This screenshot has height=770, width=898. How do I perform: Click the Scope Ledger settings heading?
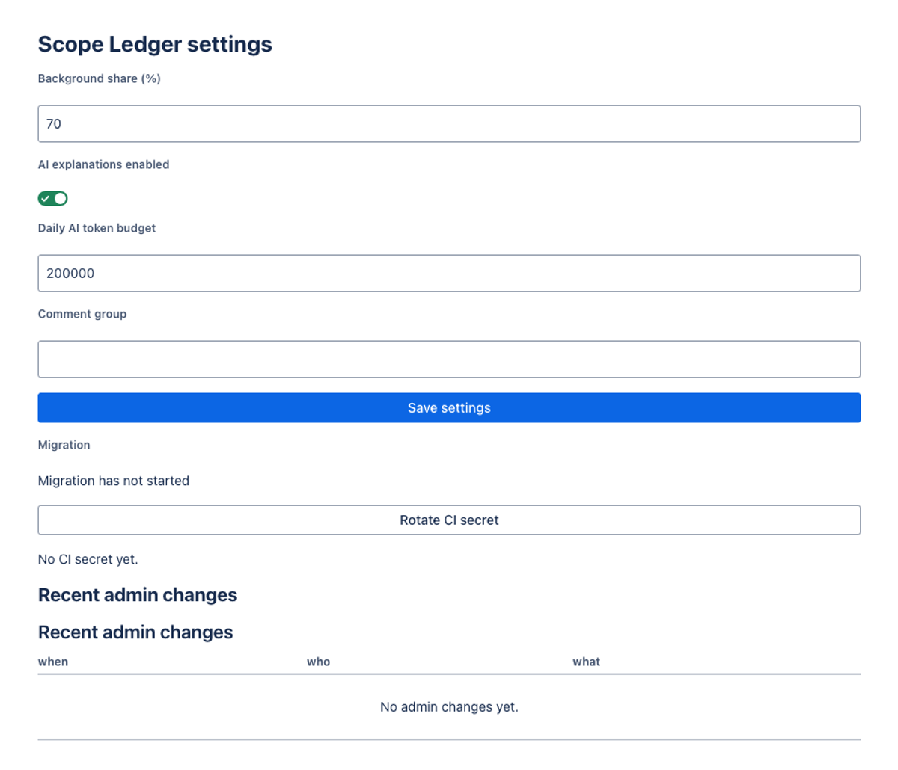coord(155,44)
